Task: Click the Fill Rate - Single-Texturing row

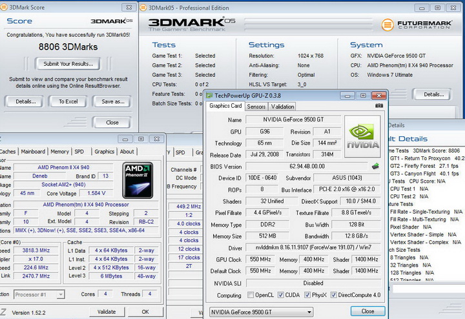Action: click(426, 212)
